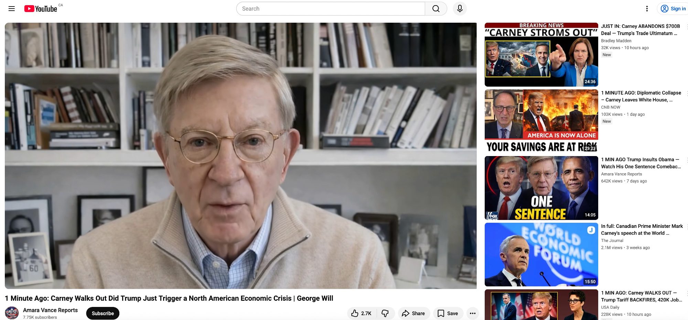Share this video

click(x=413, y=313)
